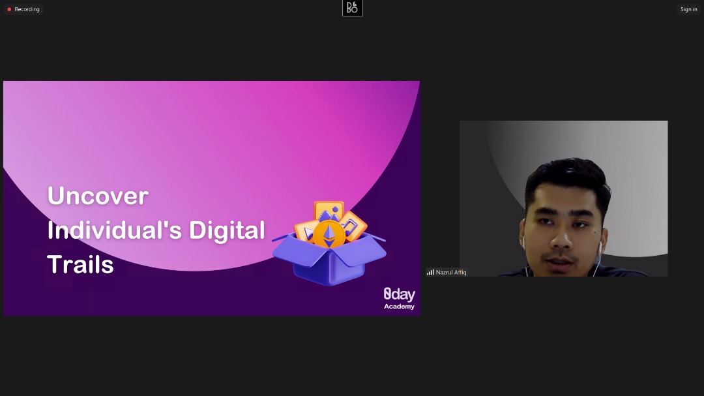
Task: Click the Recording status label
Action: (27, 9)
